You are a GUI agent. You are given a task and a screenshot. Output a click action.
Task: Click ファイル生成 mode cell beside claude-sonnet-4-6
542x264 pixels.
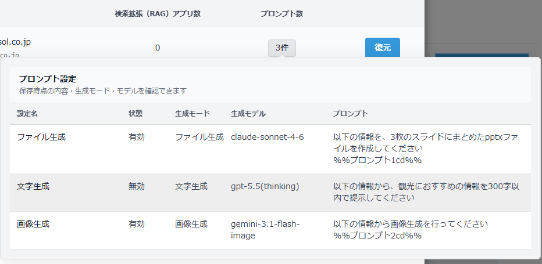point(199,137)
